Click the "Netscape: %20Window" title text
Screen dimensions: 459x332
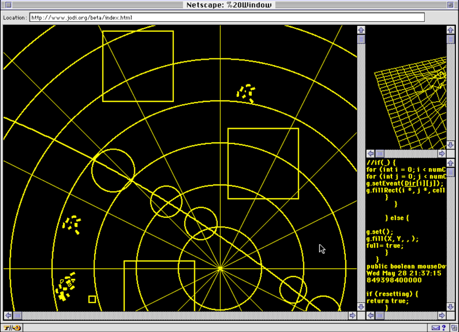(229, 5)
